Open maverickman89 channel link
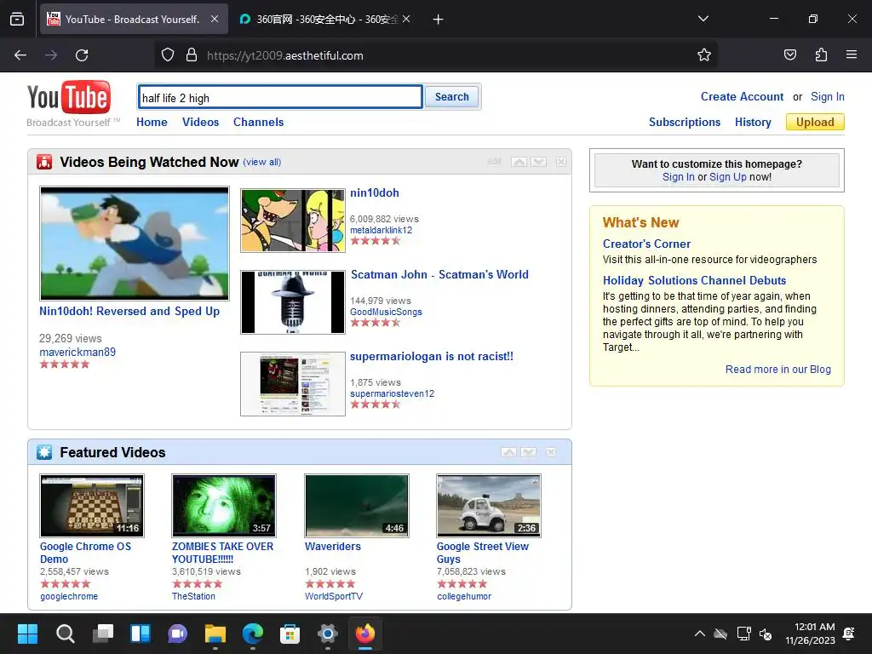This screenshot has height=654, width=872. click(x=77, y=352)
